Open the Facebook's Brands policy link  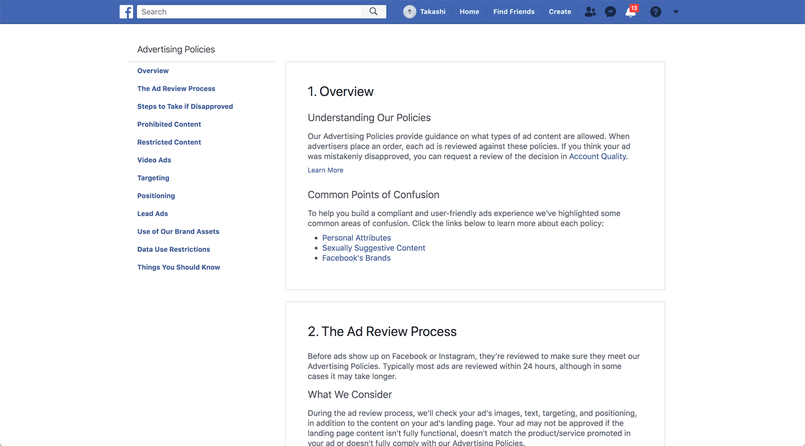[x=356, y=258]
